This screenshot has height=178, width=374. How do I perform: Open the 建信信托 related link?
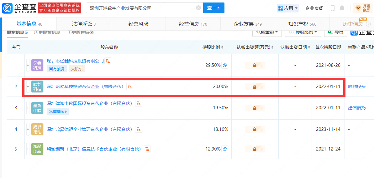pyautogui.click(x=356, y=108)
